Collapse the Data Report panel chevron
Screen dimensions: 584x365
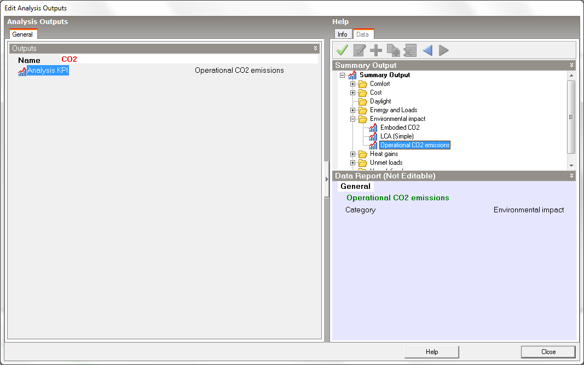click(x=572, y=176)
